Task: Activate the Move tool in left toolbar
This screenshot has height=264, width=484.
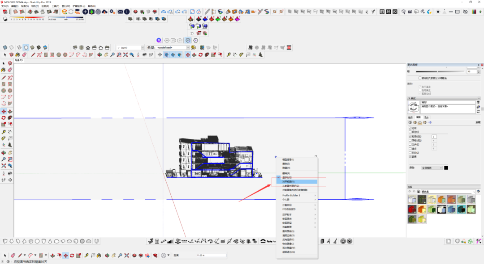Action: [x=4, y=111]
